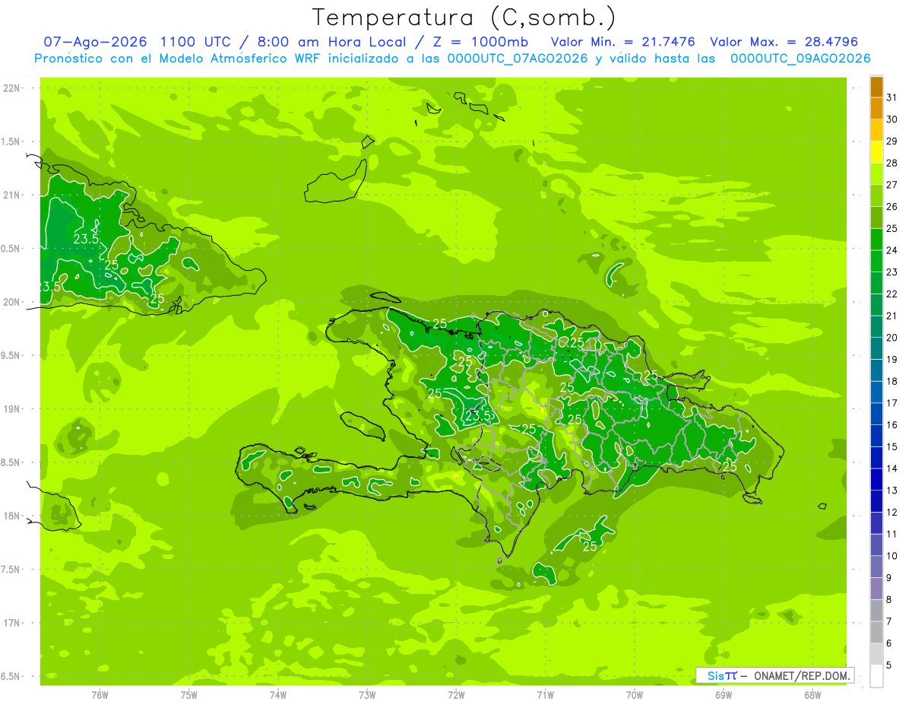Click the 0000UTC_07AGO2026 initialization time
The width and height of the screenshot is (912, 705).
[x=518, y=59]
